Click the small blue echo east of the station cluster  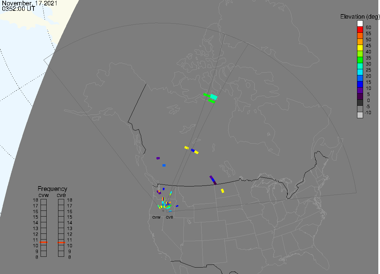point(177,206)
